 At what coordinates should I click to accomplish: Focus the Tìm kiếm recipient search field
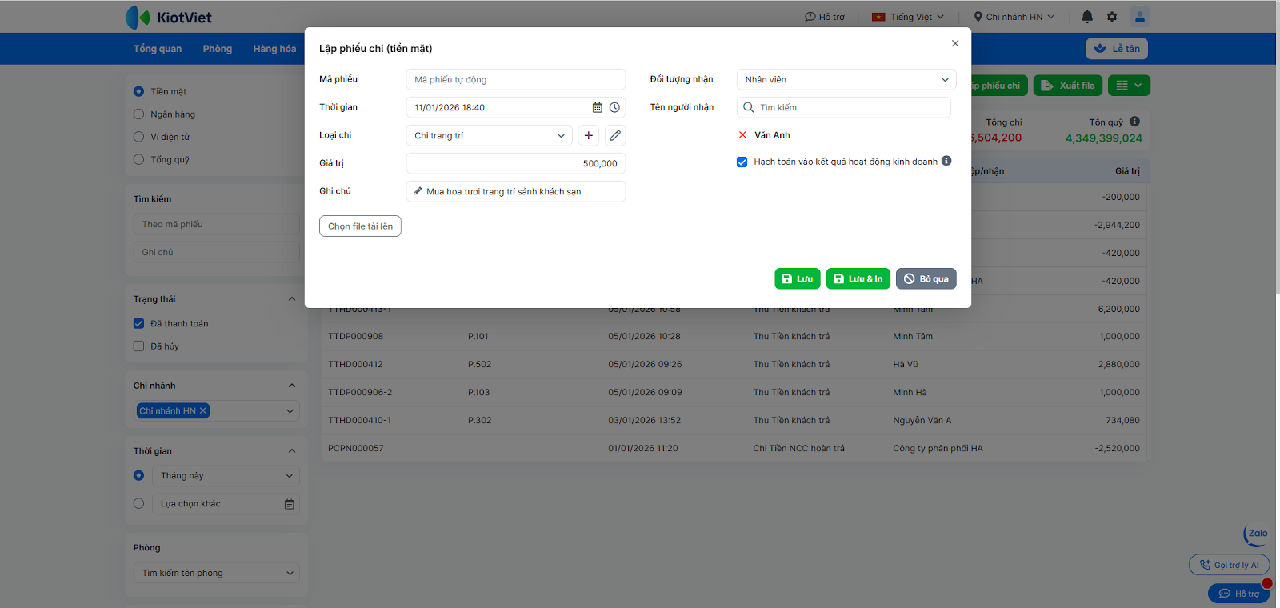844,107
